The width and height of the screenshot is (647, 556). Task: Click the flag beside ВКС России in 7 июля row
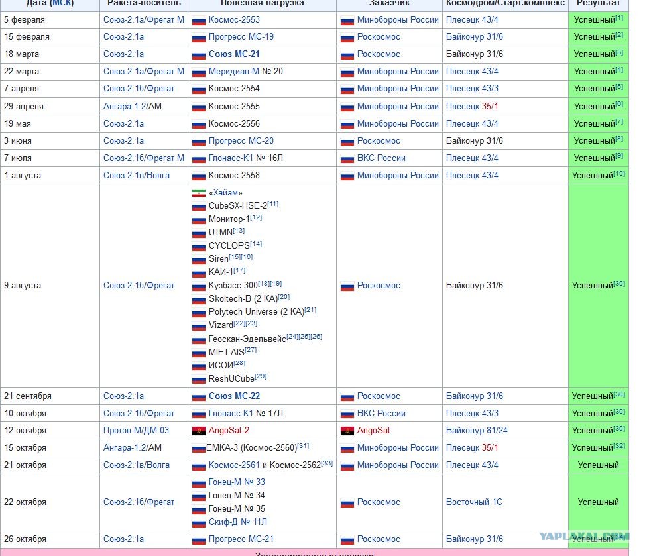(347, 159)
